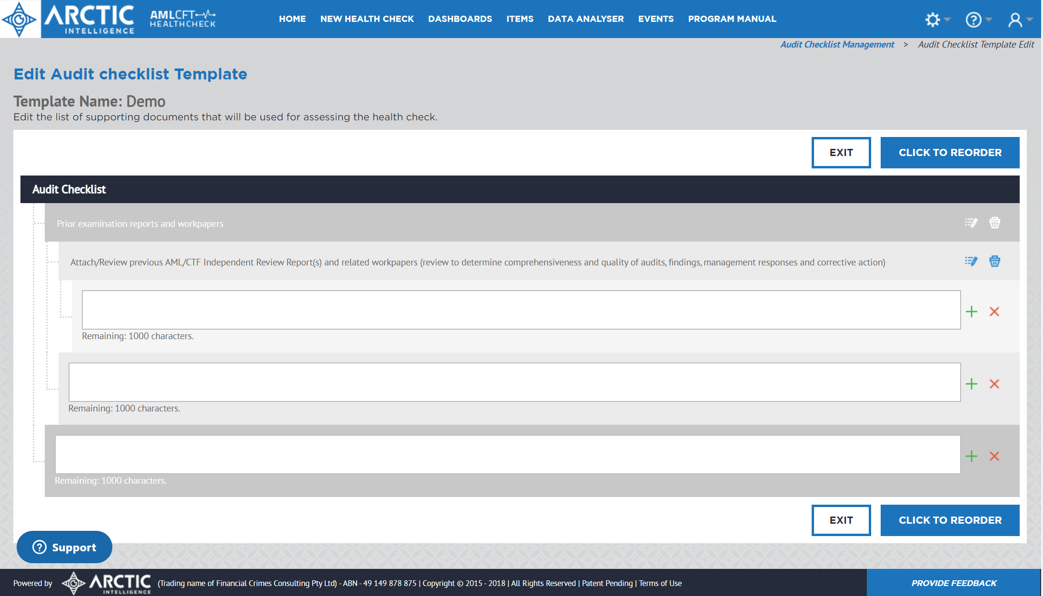Open the Terms of Use link
This screenshot has height=596, width=1043.
coord(660,583)
